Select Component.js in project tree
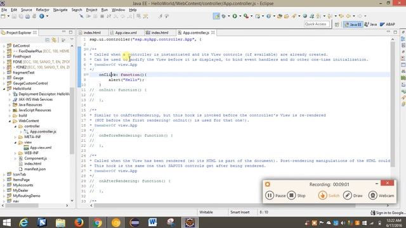 tap(36, 158)
